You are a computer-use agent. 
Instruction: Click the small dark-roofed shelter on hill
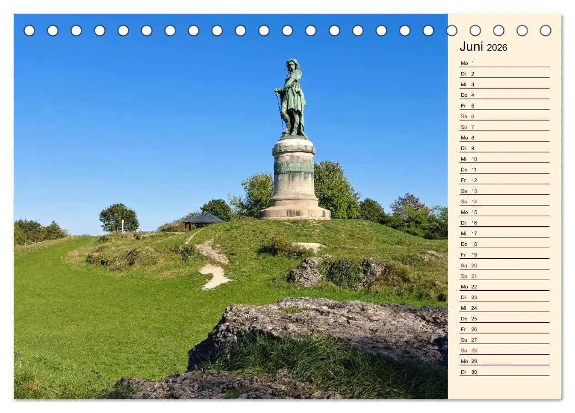[203, 220]
